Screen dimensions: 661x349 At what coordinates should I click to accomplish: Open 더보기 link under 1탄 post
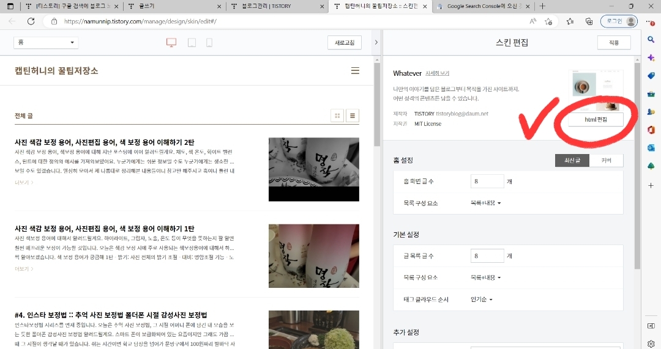tap(24, 268)
